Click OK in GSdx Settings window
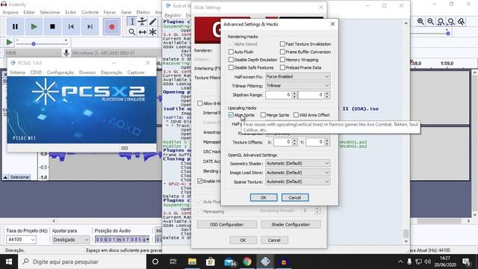Image resolution: width=478 pixels, height=269 pixels. pyautogui.click(x=243, y=241)
